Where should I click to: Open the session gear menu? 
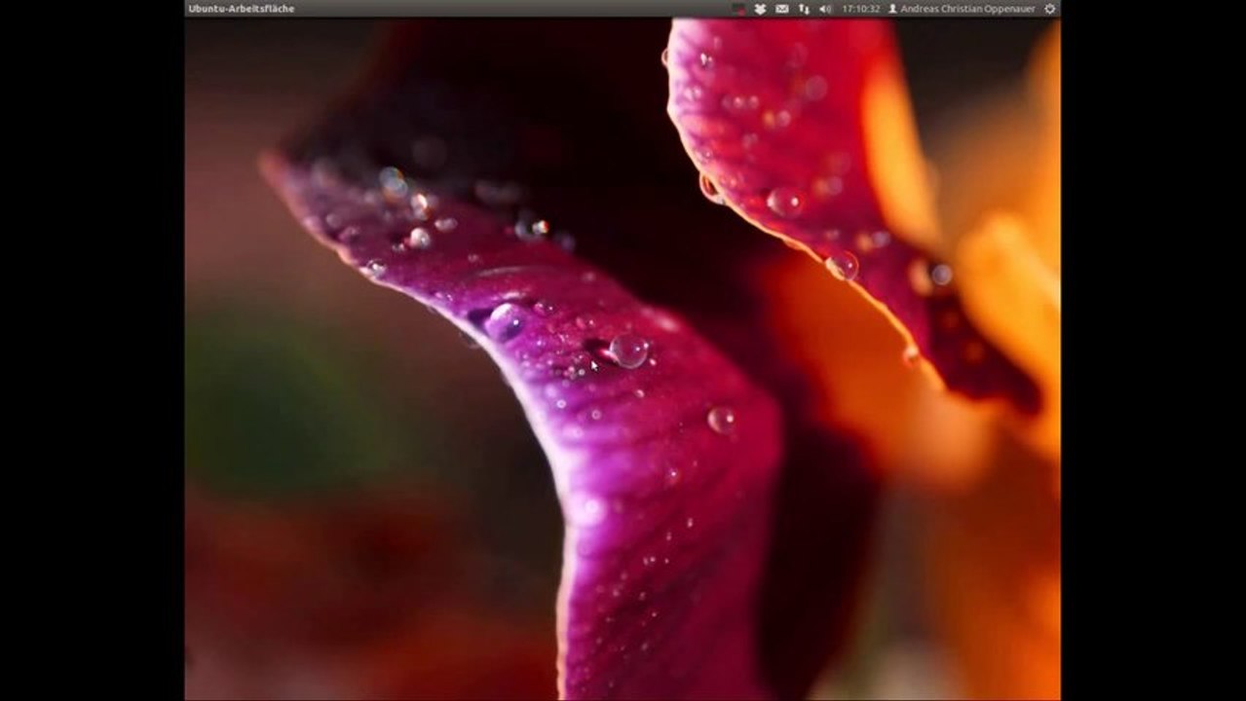1049,9
